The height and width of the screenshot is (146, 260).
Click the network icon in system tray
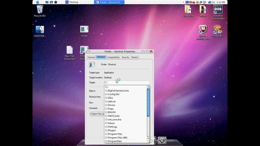click(210, 2)
